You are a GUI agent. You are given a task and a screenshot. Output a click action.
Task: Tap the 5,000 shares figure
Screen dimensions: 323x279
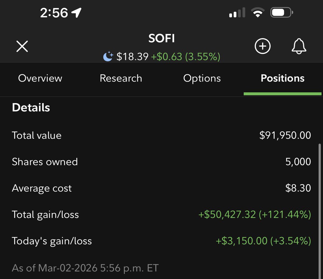298,162
